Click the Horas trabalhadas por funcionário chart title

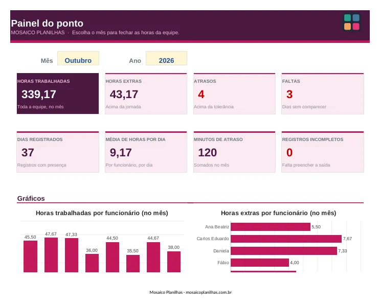tap(102, 213)
